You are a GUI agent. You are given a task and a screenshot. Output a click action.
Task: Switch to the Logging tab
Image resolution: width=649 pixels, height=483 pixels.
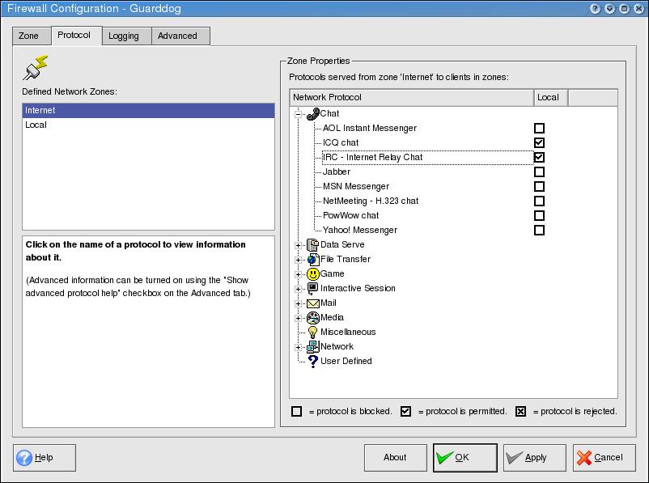124,36
